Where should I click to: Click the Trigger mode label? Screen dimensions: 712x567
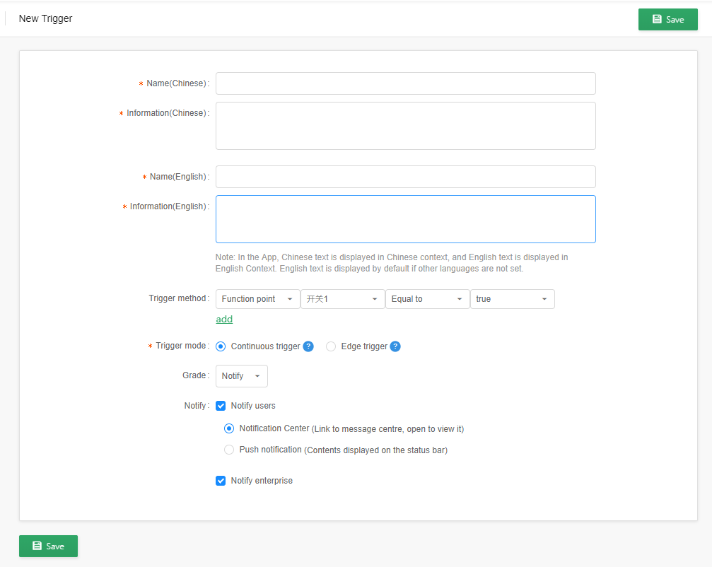point(181,346)
